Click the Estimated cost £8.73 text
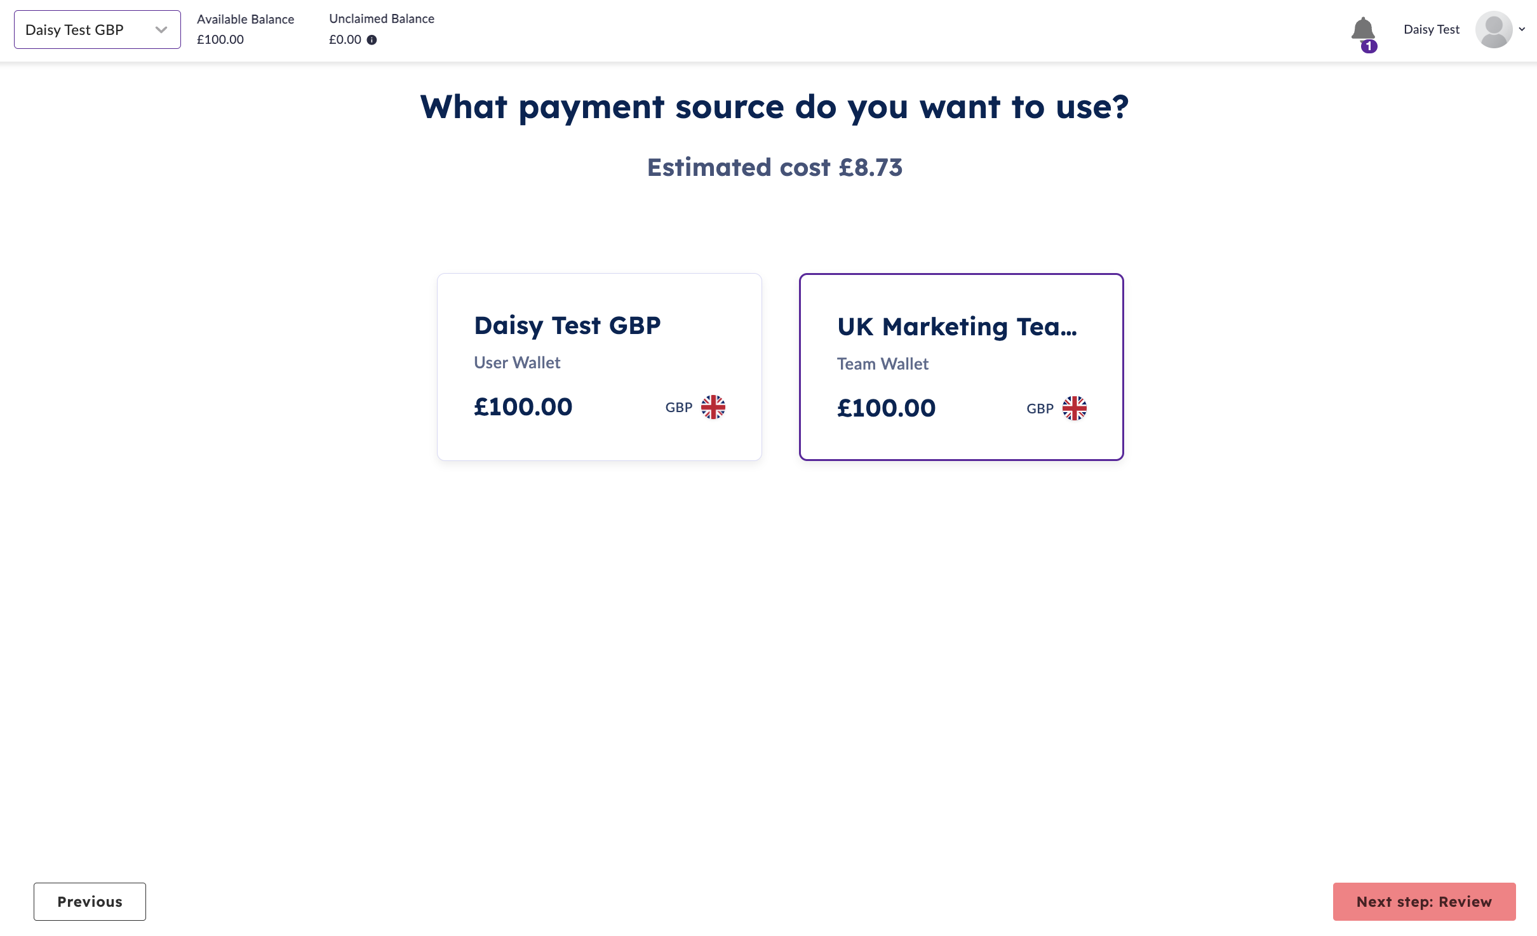1537x936 pixels. (774, 168)
